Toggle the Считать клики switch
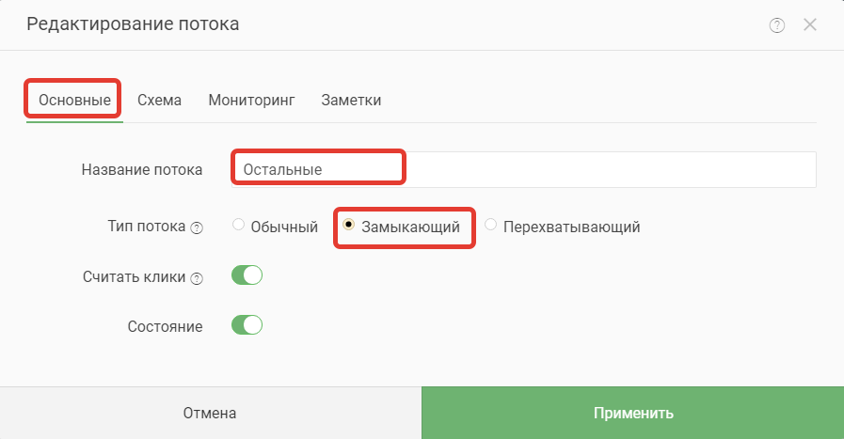The image size is (844, 439). (x=247, y=275)
